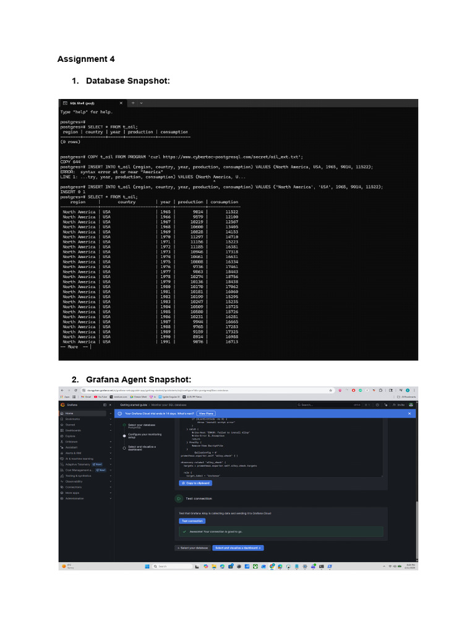Image resolution: width=475 pixels, height=634 pixels.
Task: Open the browser extensions puzzle icon
Action: (380, 390)
